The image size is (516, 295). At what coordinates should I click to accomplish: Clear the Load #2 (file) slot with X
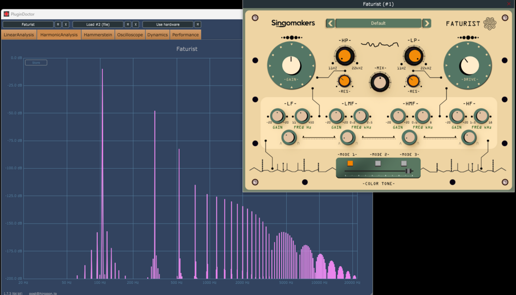(x=136, y=24)
